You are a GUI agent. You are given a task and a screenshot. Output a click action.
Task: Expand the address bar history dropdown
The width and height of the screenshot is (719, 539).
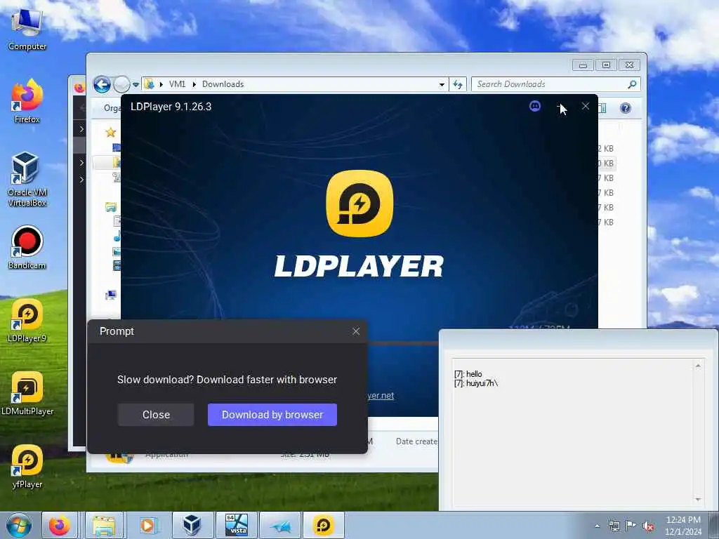point(442,84)
